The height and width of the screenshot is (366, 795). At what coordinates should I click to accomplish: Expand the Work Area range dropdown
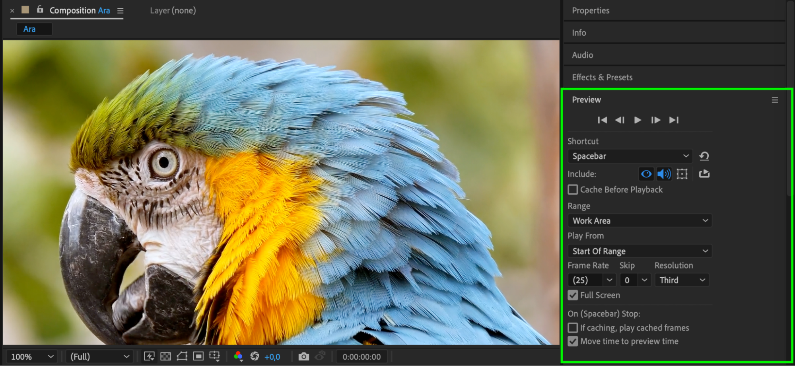pos(639,221)
